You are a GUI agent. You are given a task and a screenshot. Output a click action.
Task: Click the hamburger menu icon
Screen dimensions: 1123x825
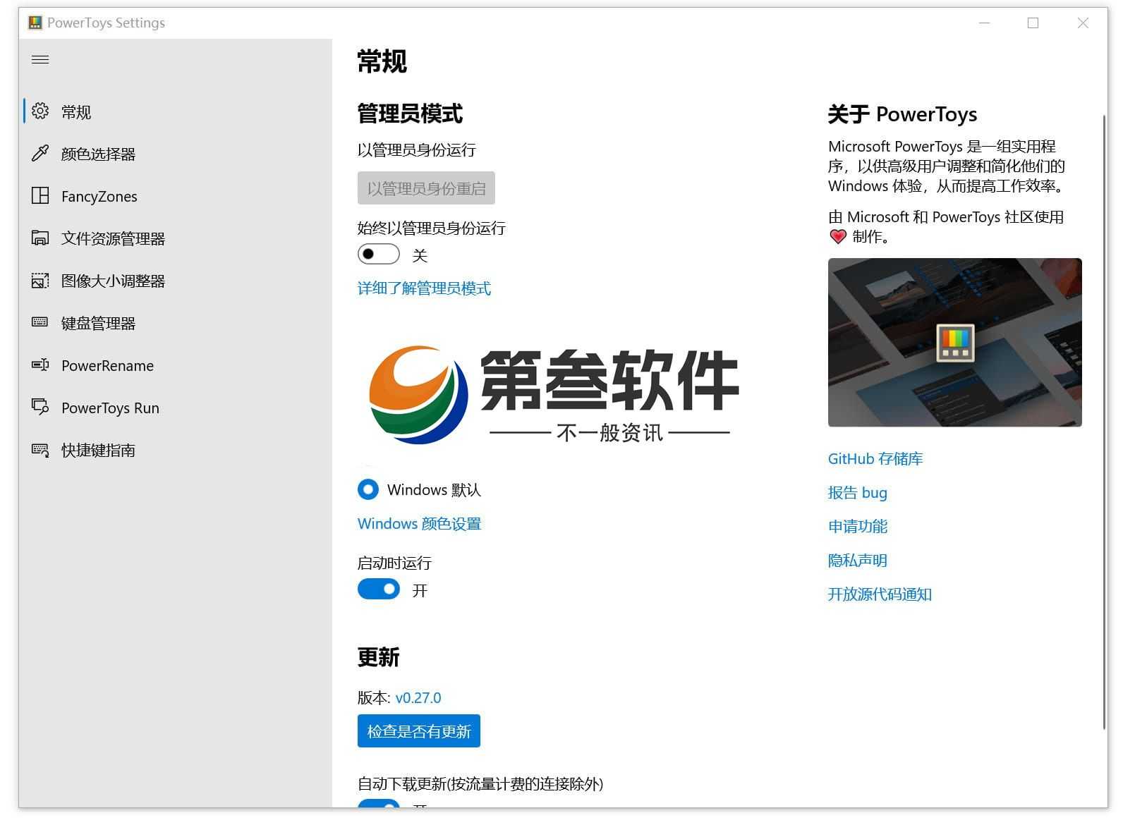40,60
